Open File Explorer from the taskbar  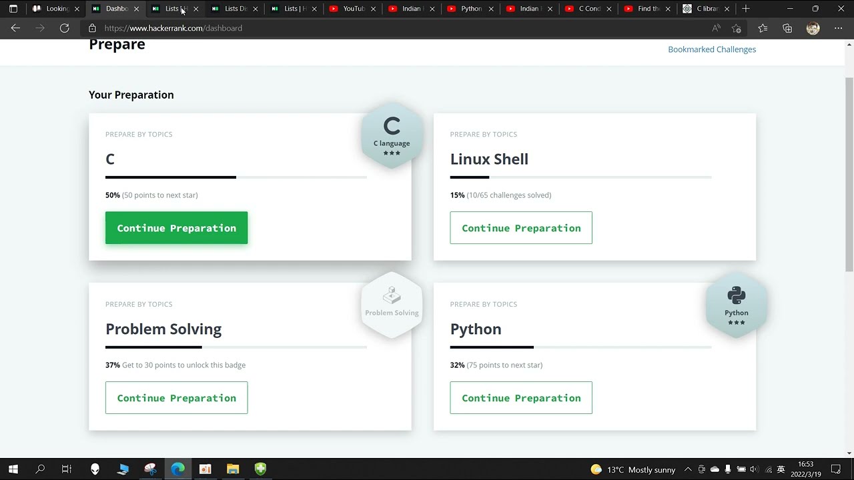(x=233, y=469)
